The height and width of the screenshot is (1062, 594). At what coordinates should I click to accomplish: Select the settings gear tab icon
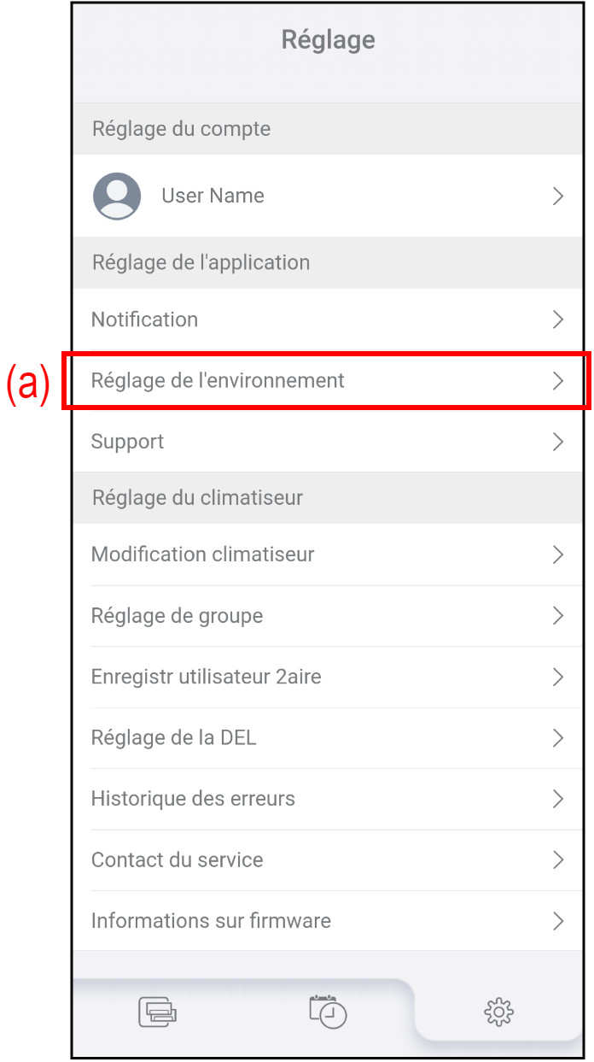pyautogui.click(x=498, y=1012)
